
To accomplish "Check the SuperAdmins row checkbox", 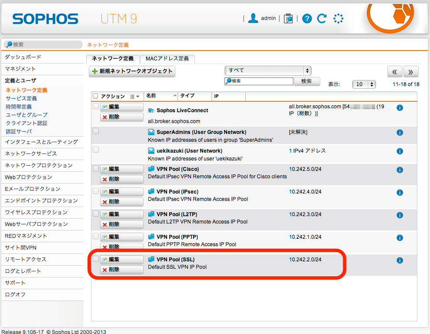I will [96, 131].
